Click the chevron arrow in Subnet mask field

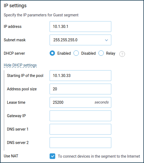click(106, 40)
